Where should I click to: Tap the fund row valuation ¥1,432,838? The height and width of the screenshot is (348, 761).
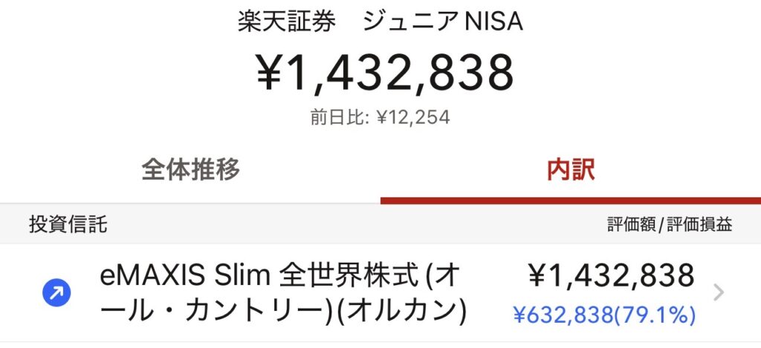[x=611, y=275]
